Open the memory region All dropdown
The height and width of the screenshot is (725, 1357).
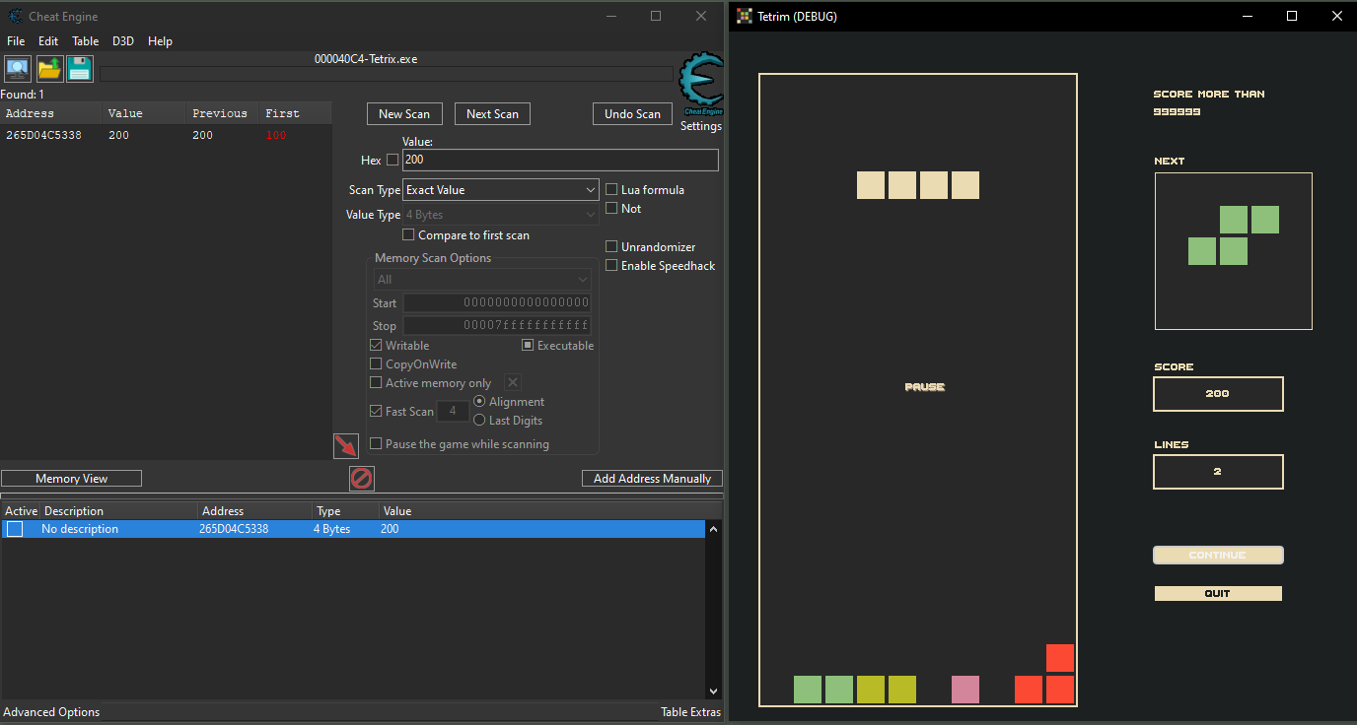point(482,280)
